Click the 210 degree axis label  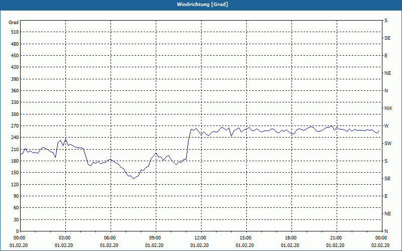[15, 149]
